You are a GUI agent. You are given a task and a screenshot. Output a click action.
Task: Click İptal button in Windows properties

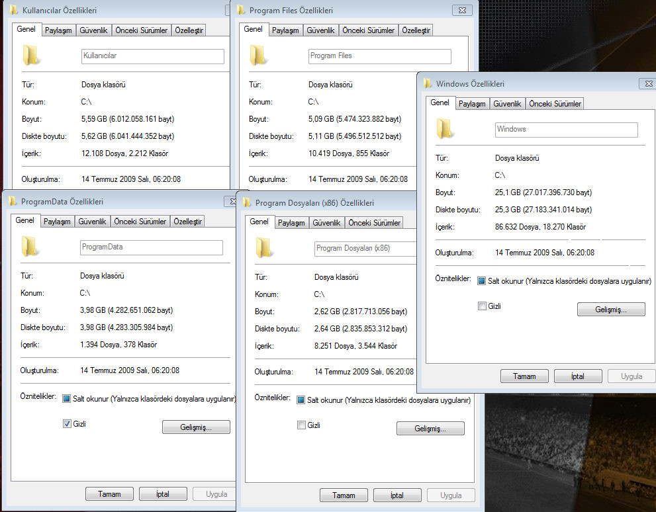[x=578, y=376]
